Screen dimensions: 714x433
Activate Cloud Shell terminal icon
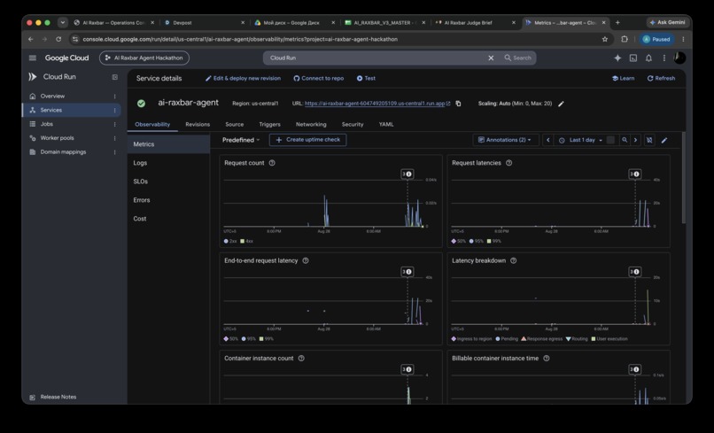click(633, 58)
